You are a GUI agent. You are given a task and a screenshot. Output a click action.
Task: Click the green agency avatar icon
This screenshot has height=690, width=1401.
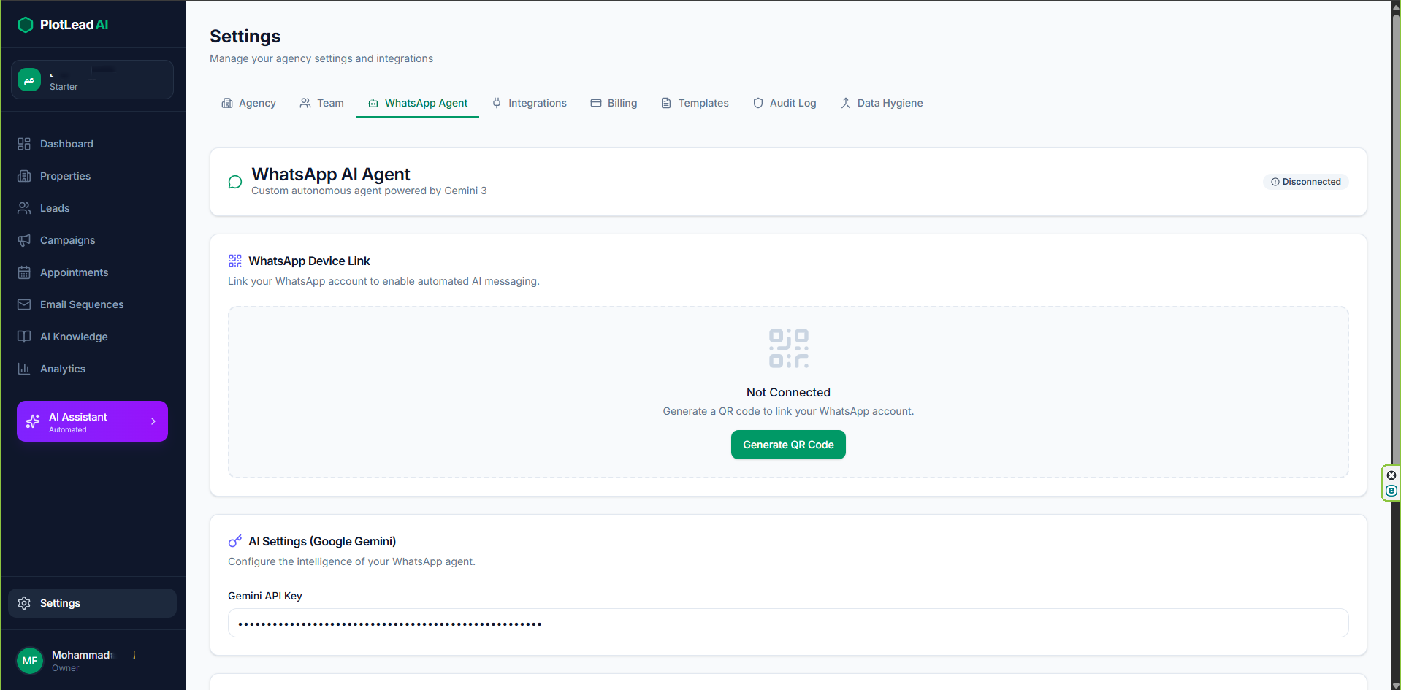[x=29, y=80]
